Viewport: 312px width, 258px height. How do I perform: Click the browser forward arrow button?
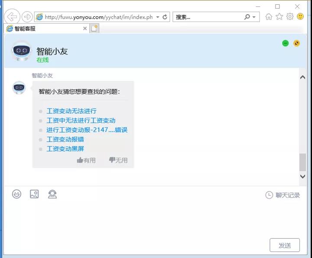[x=27, y=17]
